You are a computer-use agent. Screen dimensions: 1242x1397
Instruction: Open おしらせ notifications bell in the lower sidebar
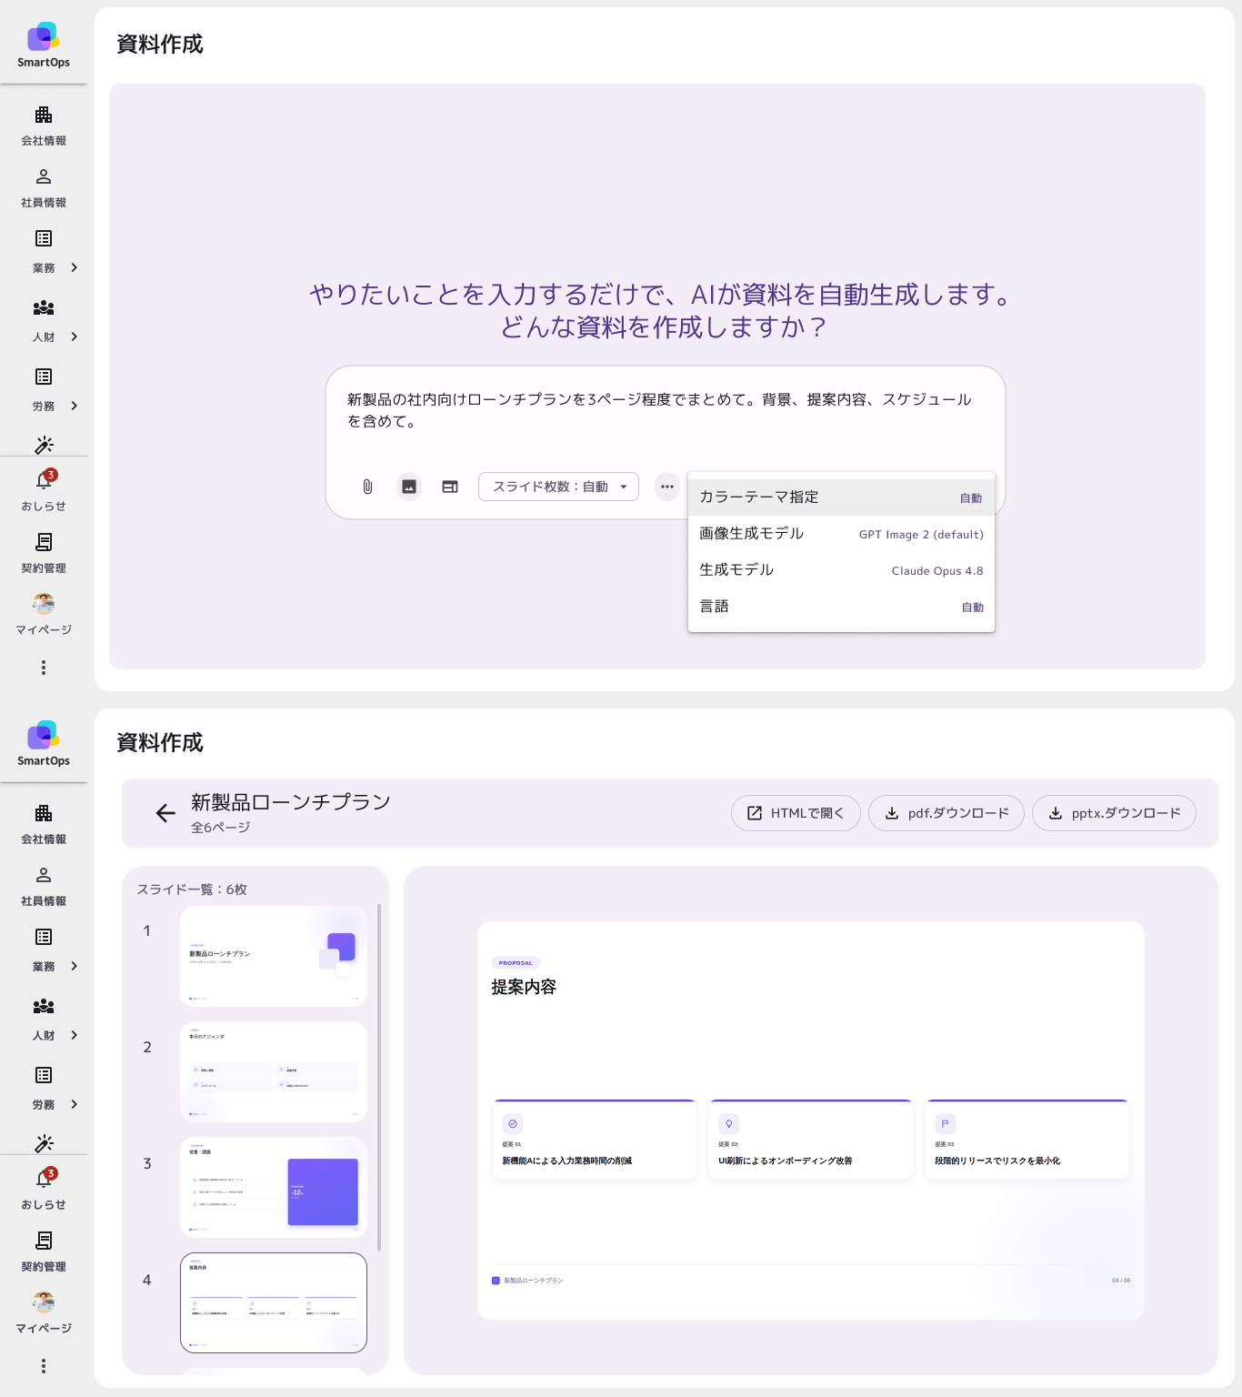pyautogui.click(x=44, y=1190)
